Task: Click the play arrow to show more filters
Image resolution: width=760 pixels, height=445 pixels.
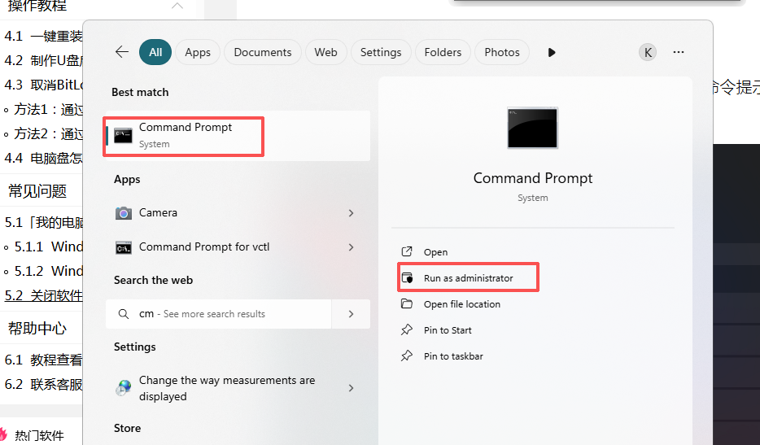Action: tap(552, 52)
